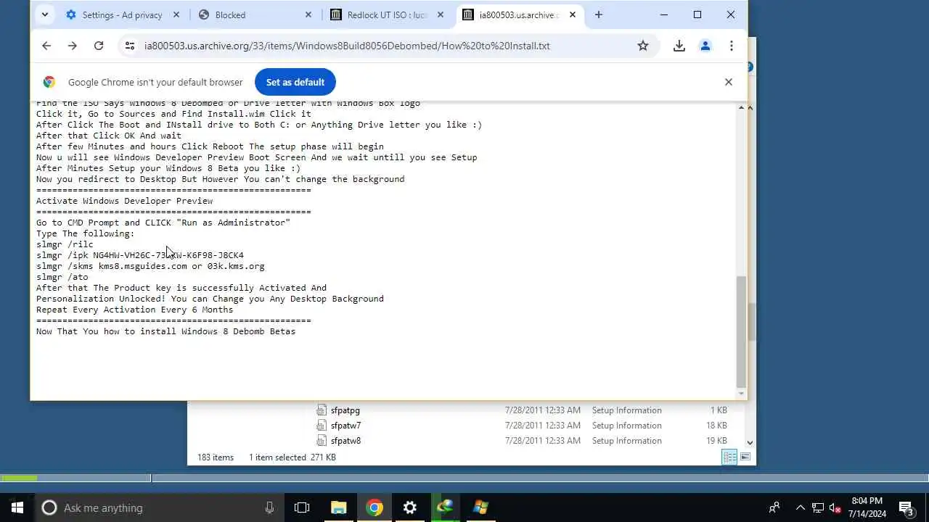Open Chrome from the taskbar

(375, 507)
